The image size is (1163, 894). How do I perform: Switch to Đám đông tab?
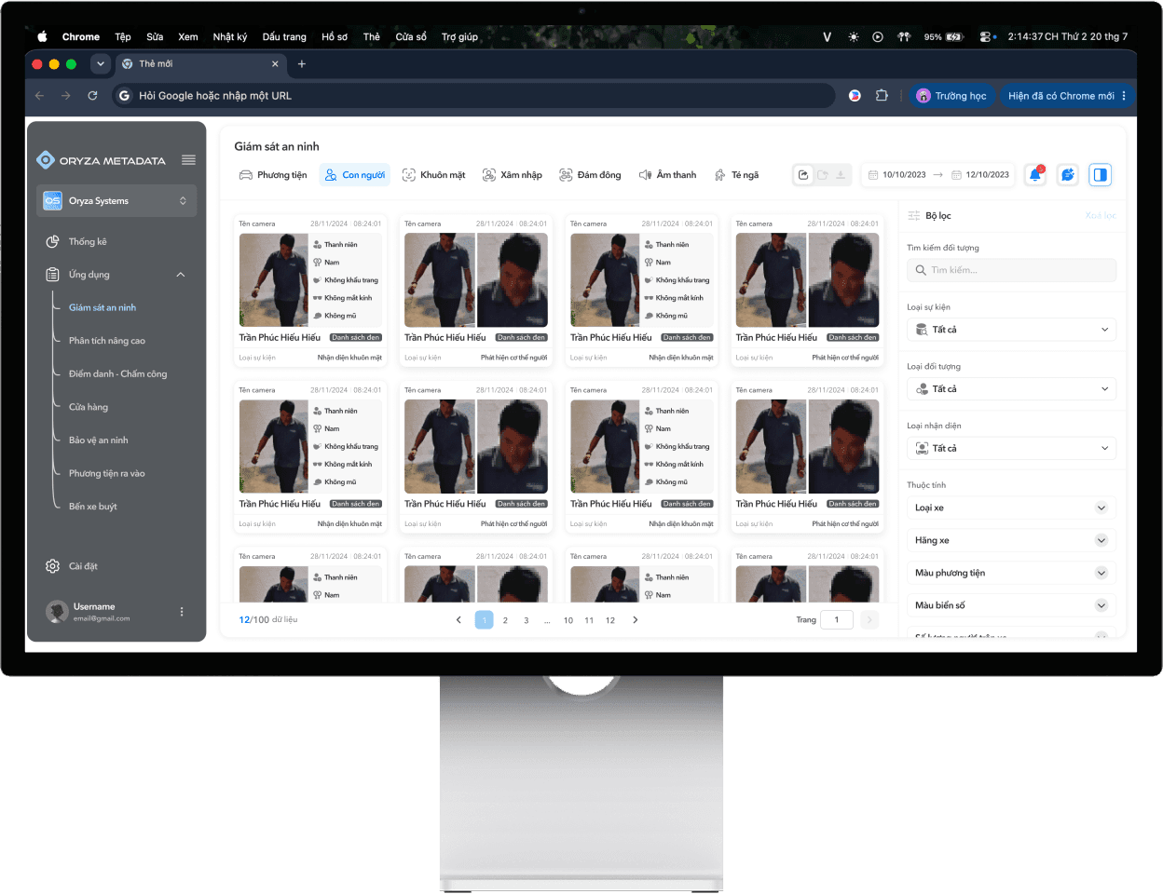click(x=590, y=174)
